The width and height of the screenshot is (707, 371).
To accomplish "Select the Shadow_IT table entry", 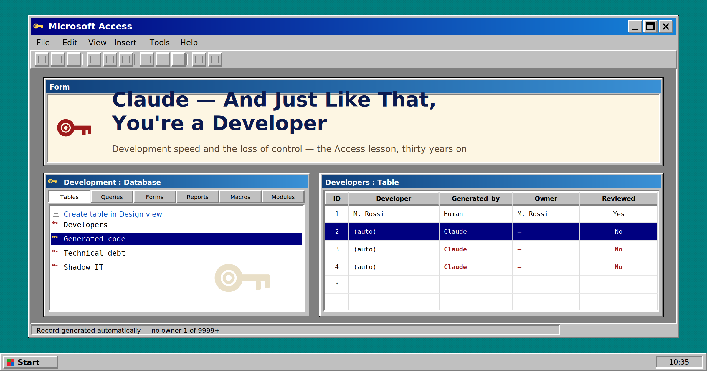I will (83, 267).
